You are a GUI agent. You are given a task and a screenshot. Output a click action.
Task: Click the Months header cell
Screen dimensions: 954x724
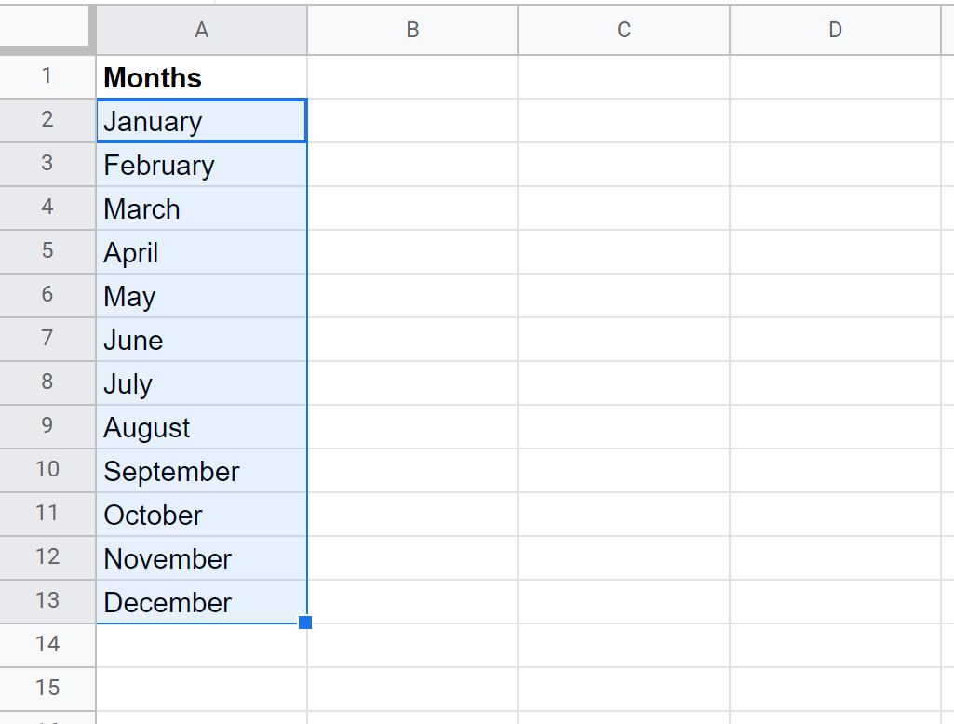coord(201,77)
